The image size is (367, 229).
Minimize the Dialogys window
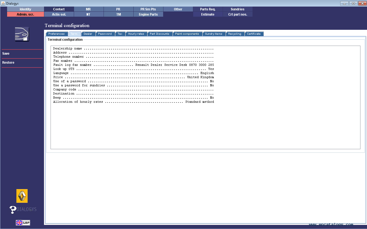344,3
